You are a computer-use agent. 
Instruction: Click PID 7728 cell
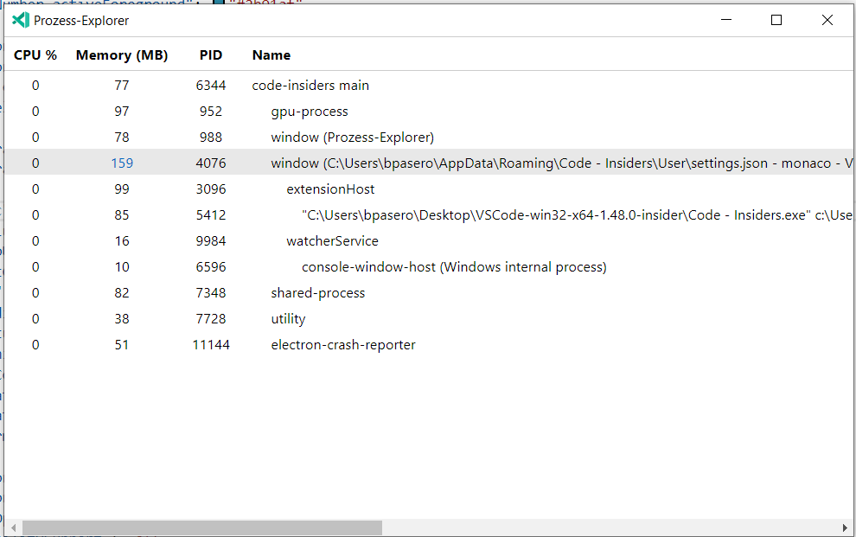tap(211, 319)
